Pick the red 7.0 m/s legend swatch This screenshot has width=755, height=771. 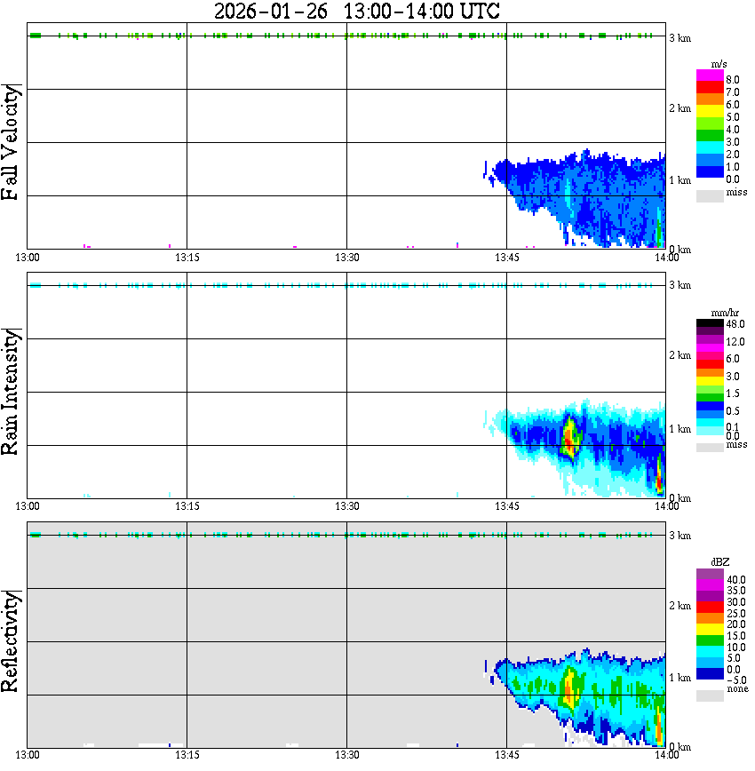point(710,88)
